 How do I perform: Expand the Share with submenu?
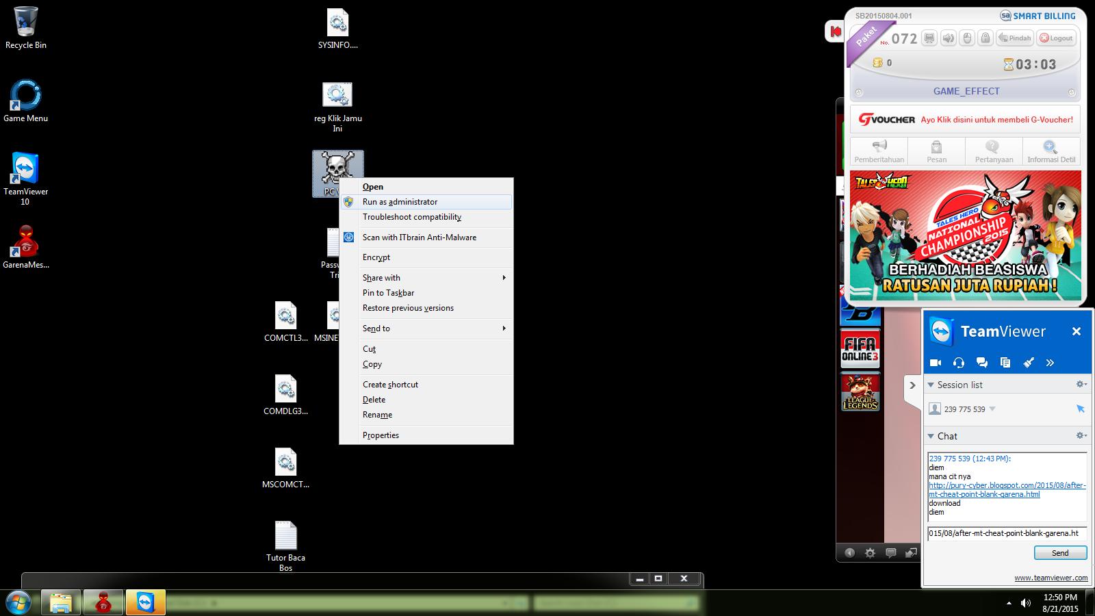[x=426, y=278]
